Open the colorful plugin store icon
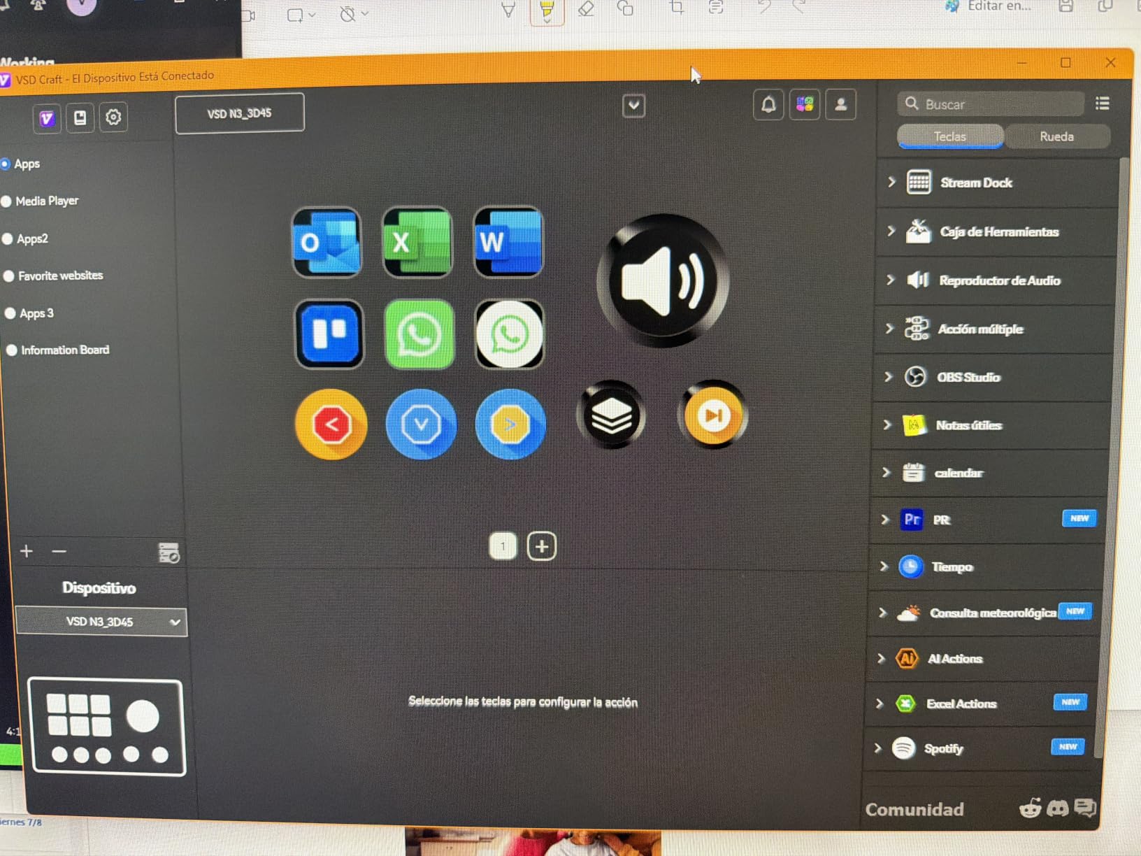Image resolution: width=1141 pixels, height=856 pixels. click(x=805, y=105)
